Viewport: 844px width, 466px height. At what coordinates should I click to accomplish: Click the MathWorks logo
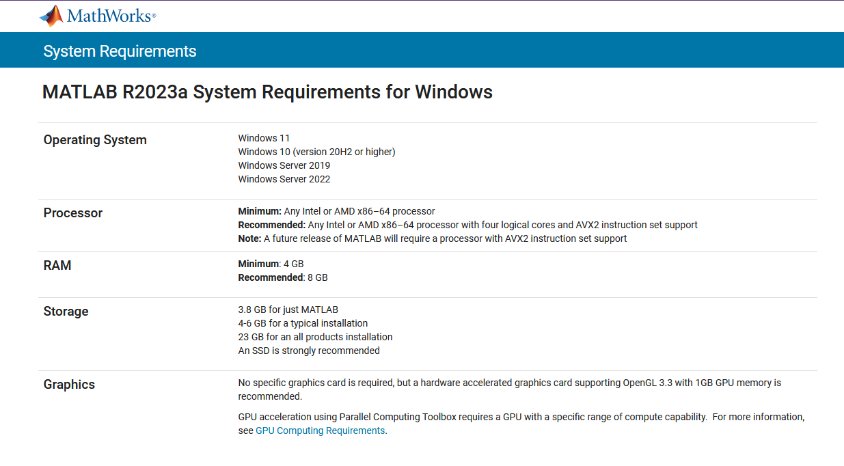tap(98, 16)
